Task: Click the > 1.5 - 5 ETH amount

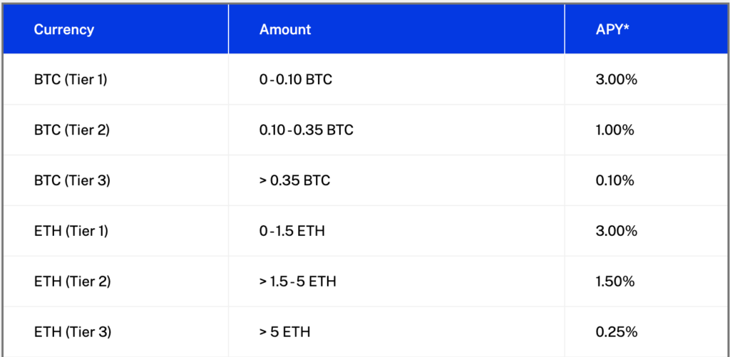Action: click(297, 281)
